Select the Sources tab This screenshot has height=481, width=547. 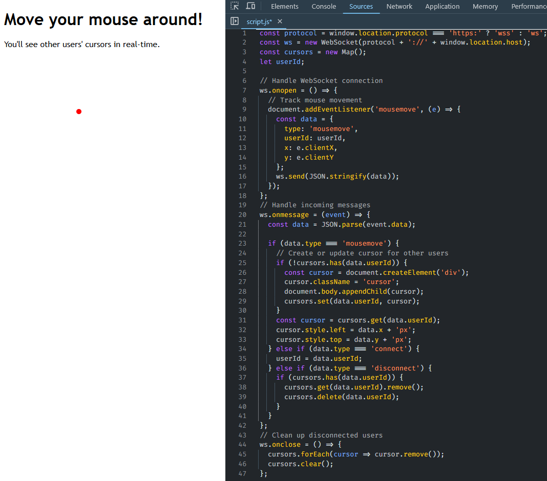[361, 6]
